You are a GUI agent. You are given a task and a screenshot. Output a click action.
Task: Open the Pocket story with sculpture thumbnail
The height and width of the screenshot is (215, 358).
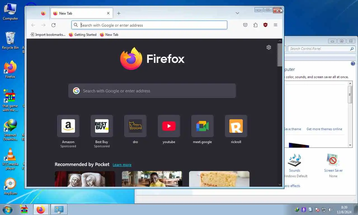85,179
